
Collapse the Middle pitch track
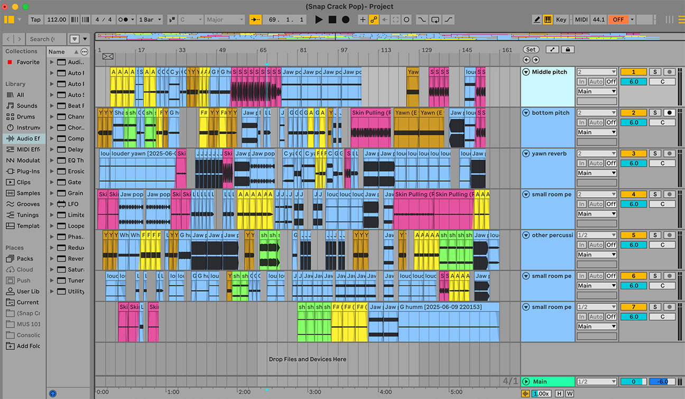pos(526,72)
